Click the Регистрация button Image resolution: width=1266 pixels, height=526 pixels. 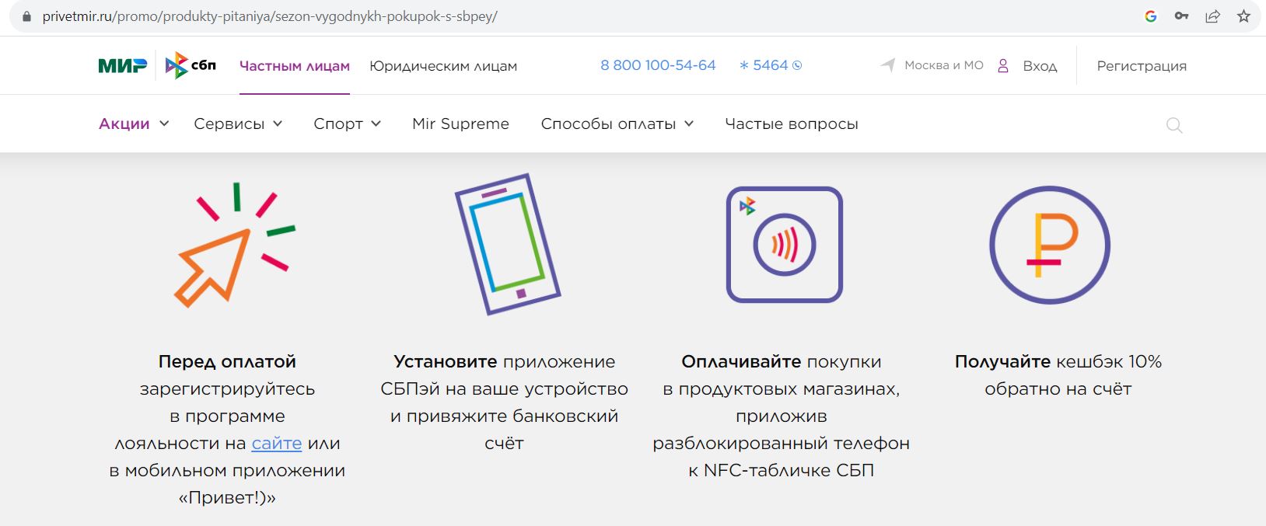pos(1142,66)
